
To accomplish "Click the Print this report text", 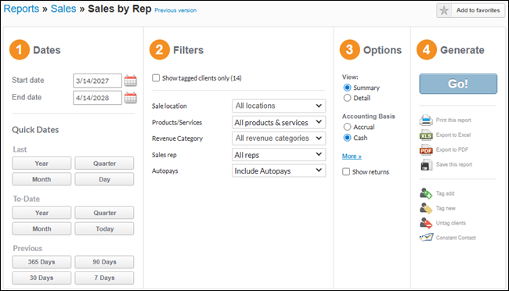I will 453,120.
